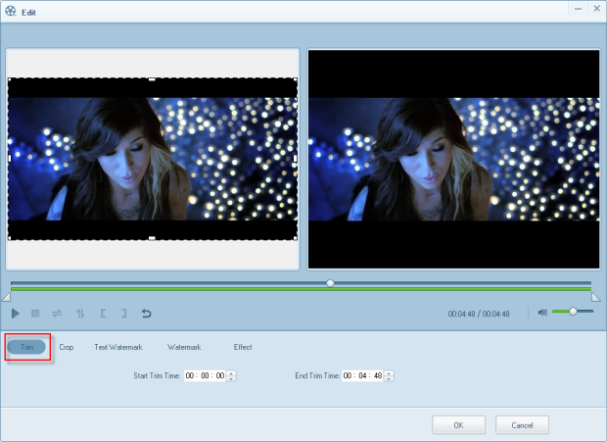
Task: Increase End Trim Time with up arrow
Action: (389, 373)
